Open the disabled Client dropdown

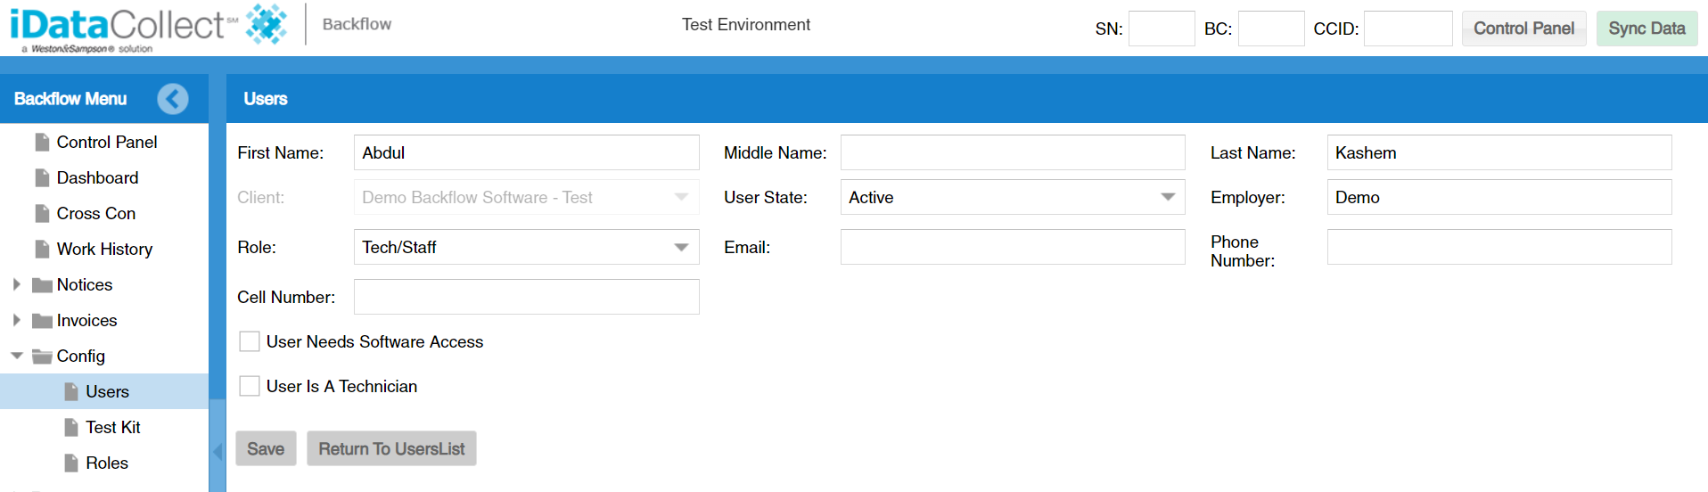[681, 197]
